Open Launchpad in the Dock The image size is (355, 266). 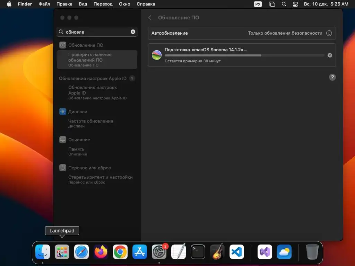(x=62, y=252)
